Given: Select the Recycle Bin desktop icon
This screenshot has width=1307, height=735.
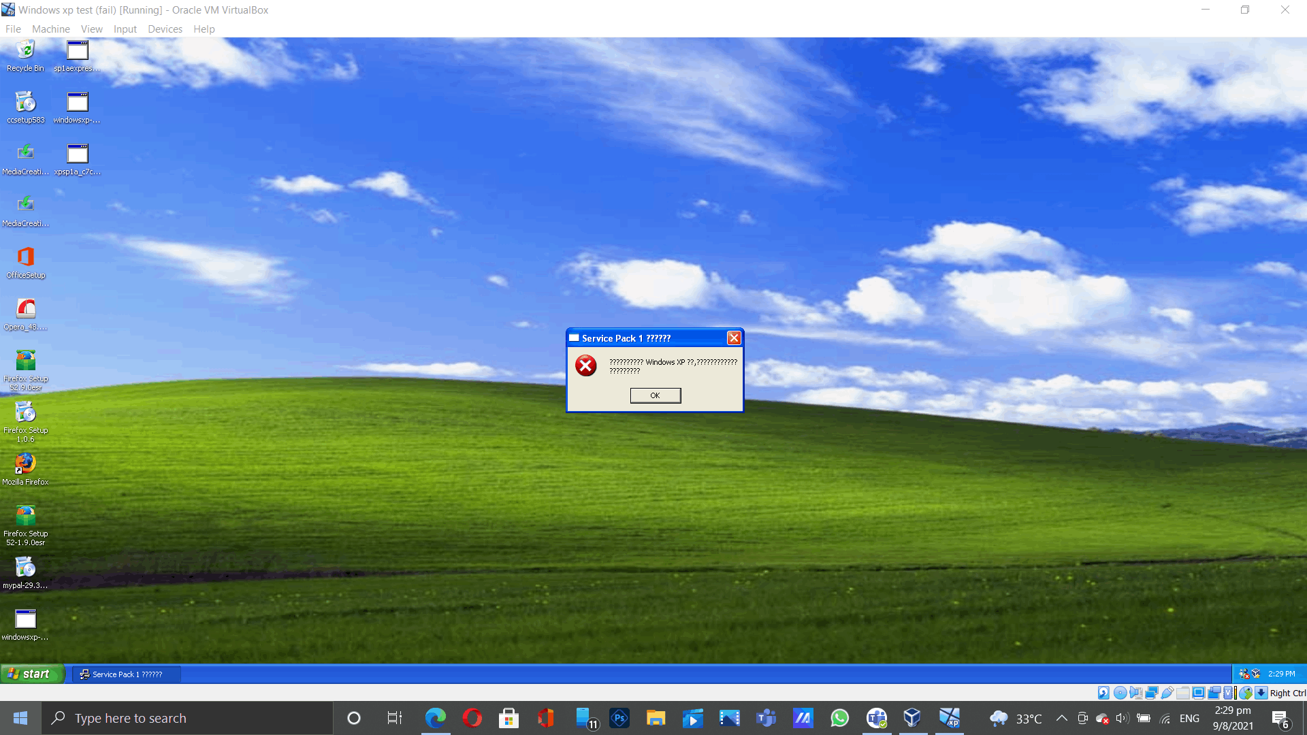Looking at the screenshot, I should click(25, 56).
